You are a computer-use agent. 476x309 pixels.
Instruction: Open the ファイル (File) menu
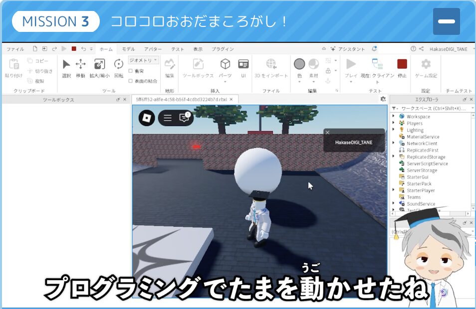(x=15, y=49)
